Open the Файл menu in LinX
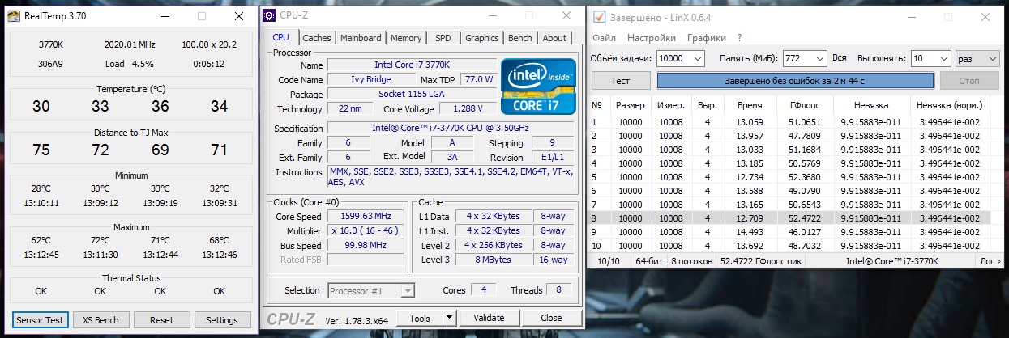This screenshot has height=338, width=1009. coord(604,38)
